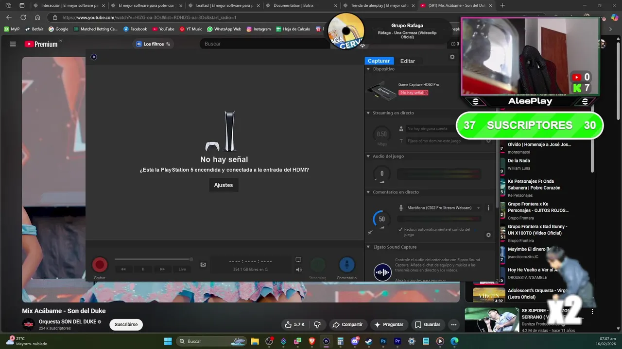Click the green Streaming button
Screen dimensions: 622x349
pyautogui.click(x=318, y=265)
